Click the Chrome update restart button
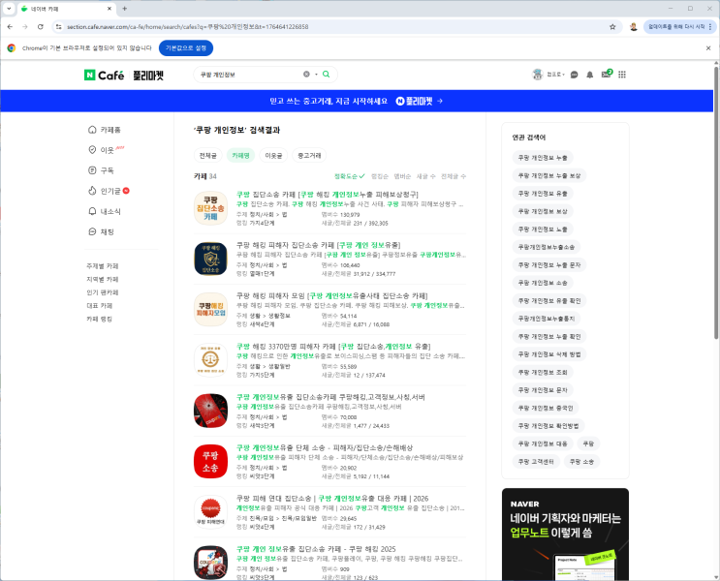720x581 pixels. coord(676,26)
